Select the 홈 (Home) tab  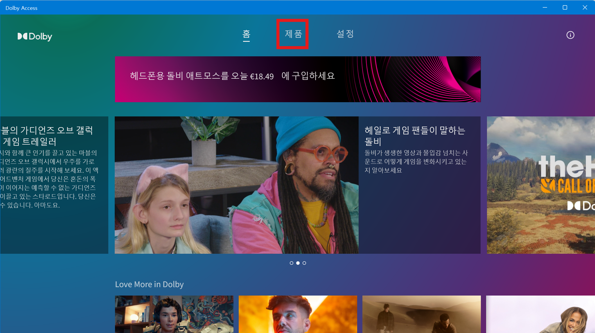[x=246, y=34]
